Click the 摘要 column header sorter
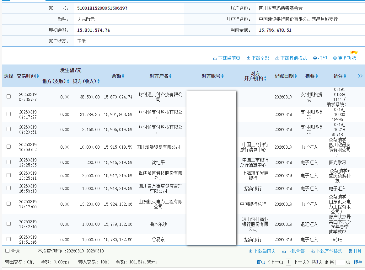 coord(317,76)
